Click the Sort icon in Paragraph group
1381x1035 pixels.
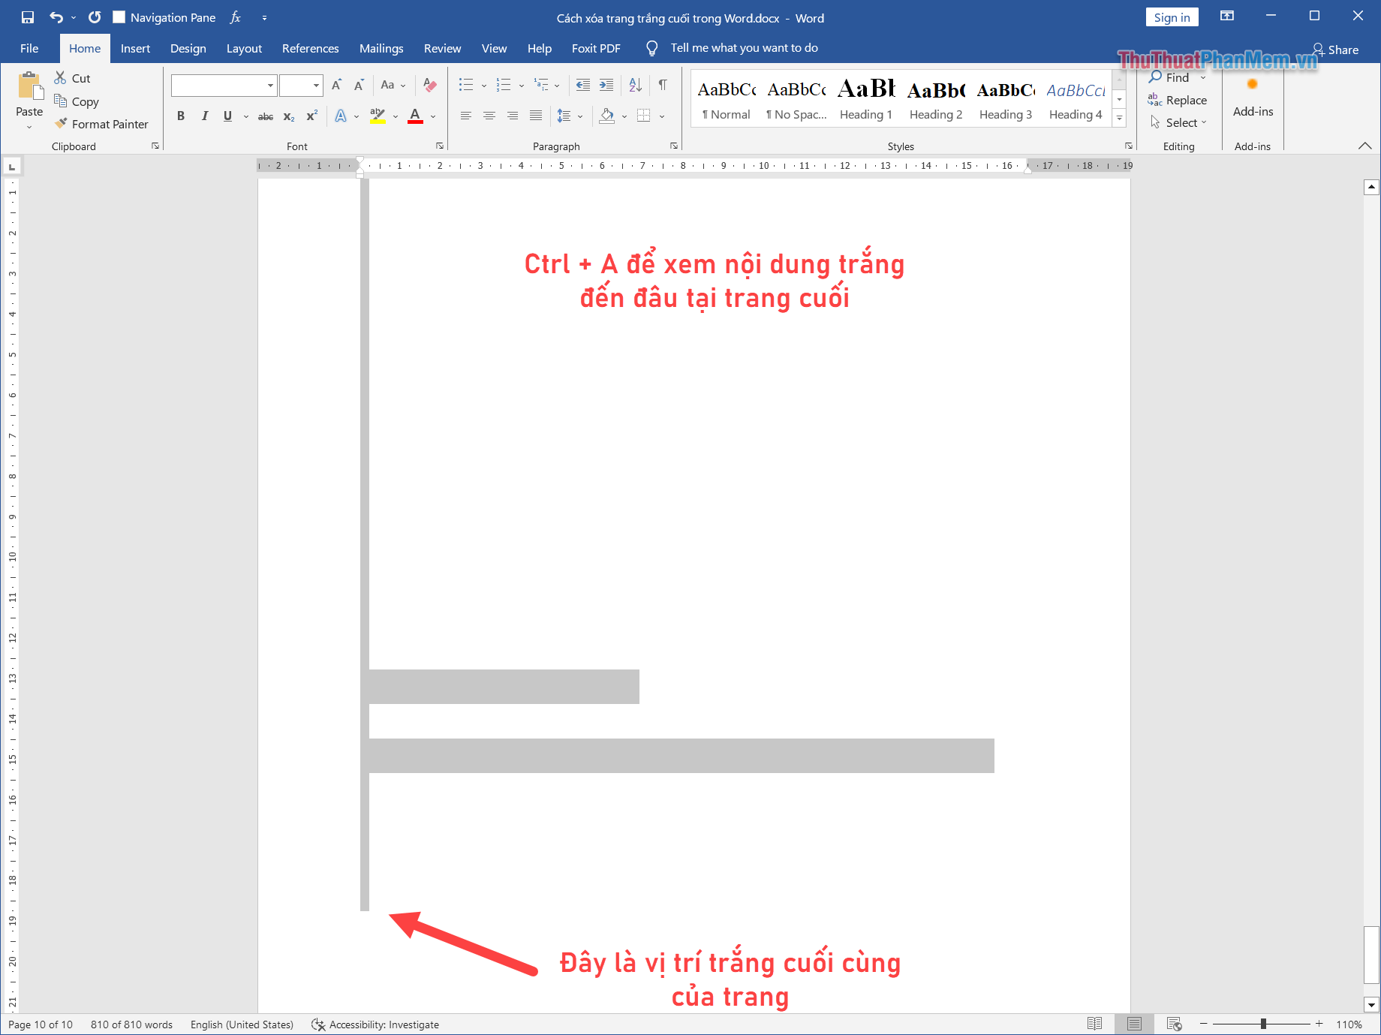(635, 85)
